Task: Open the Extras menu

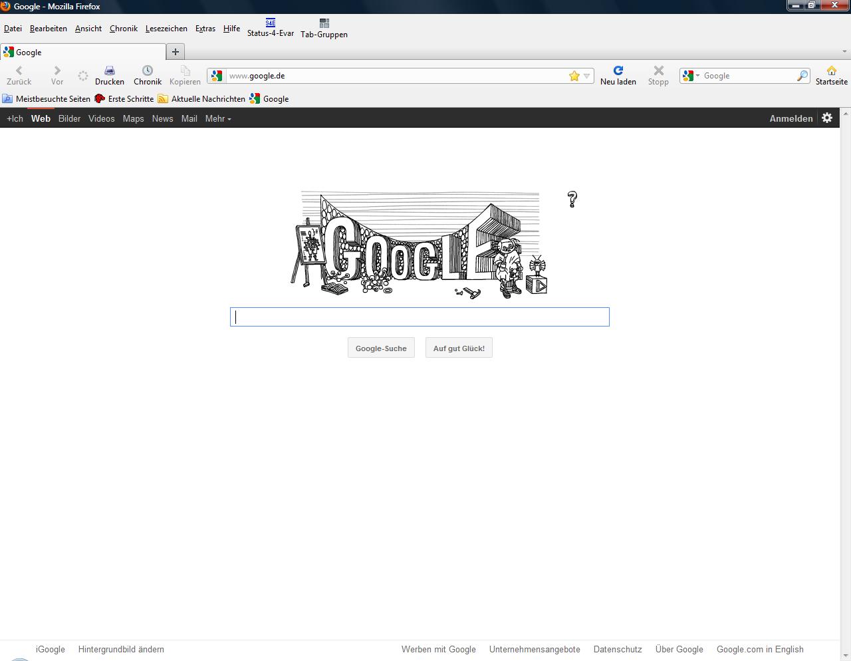Action: (x=205, y=29)
